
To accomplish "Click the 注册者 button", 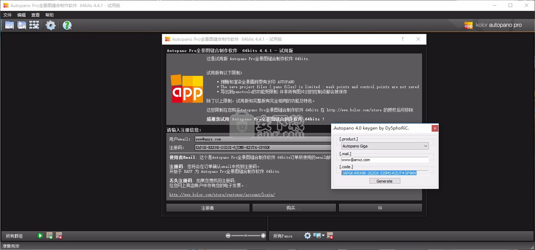I will [x=207, y=208].
